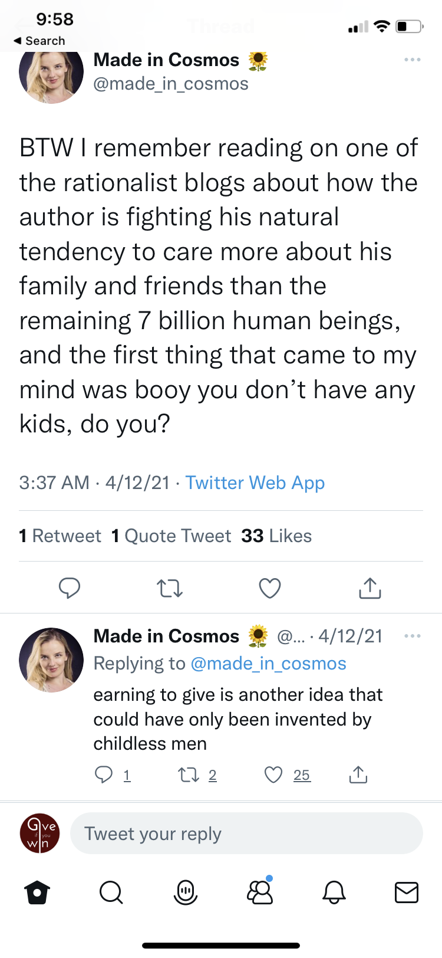Share the main tweet using share icon
Viewport: 442px width, 958px height.
pyautogui.click(x=370, y=588)
